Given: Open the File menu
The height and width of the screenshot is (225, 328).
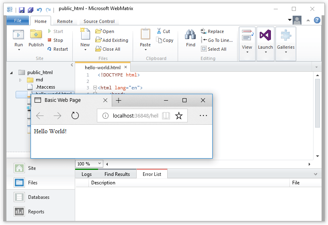Looking at the screenshot, I should [18, 21].
